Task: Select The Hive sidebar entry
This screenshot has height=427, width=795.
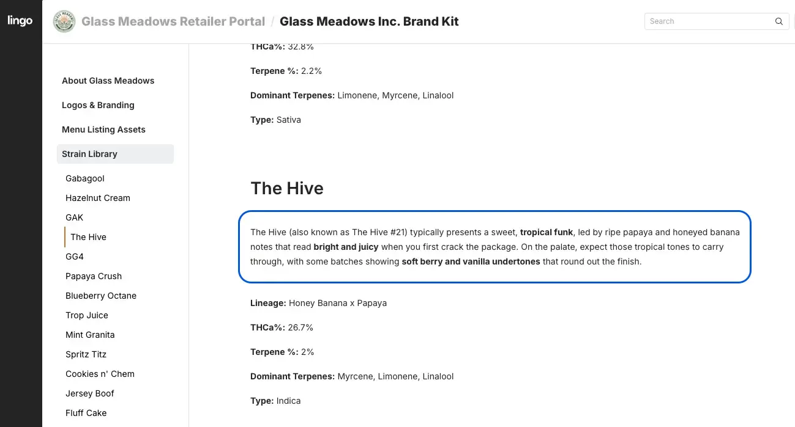Action: click(x=88, y=237)
